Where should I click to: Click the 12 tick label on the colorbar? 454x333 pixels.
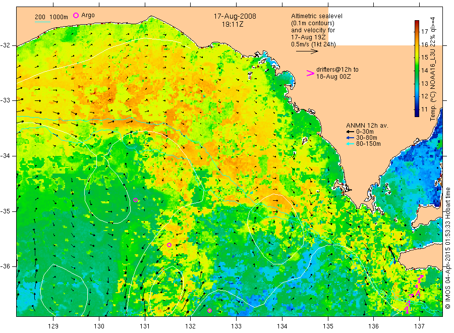[x=424, y=96]
